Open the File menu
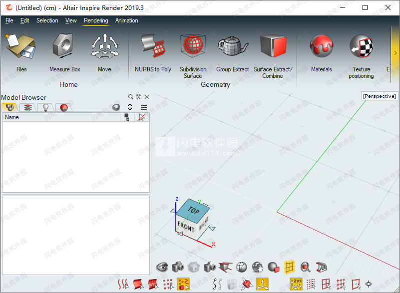This screenshot has width=400, height=293. [9, 20]
